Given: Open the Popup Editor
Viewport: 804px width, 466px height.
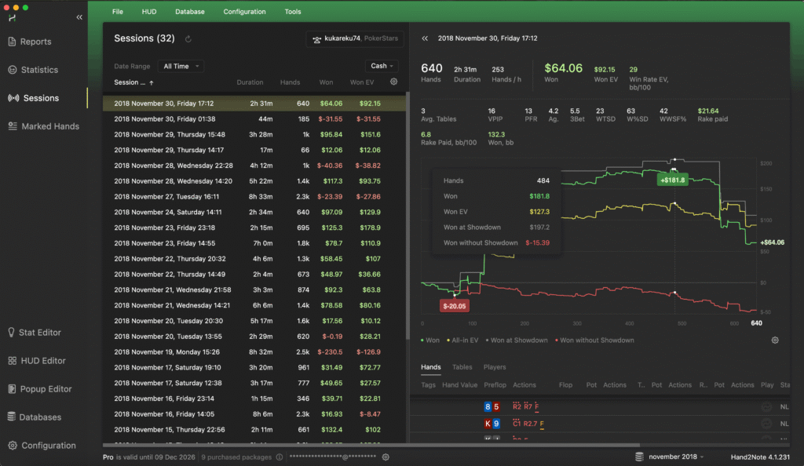Looking at the screenshot, I should 45,389.
